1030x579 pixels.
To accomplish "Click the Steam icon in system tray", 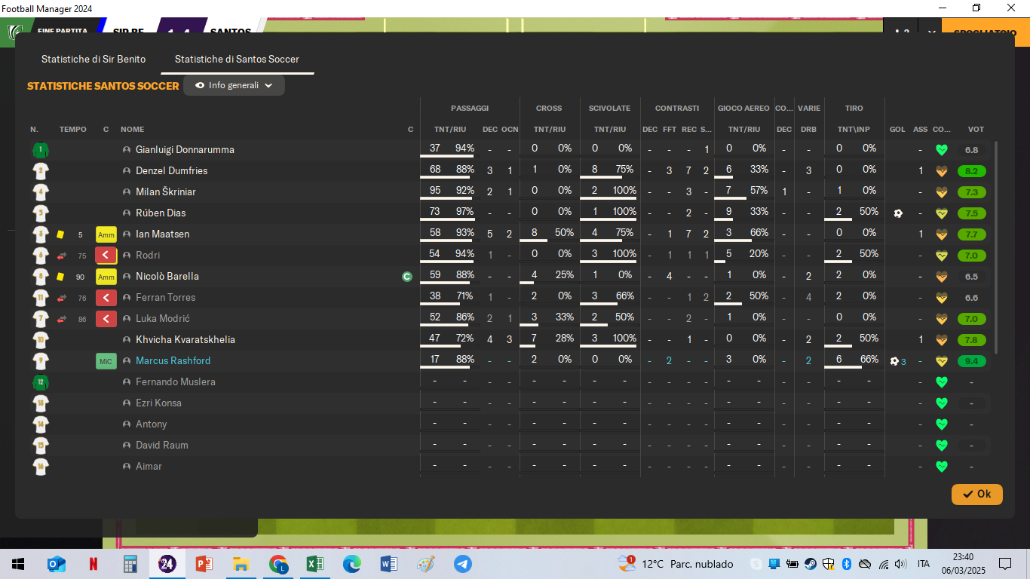I will [x=810, y=564].
